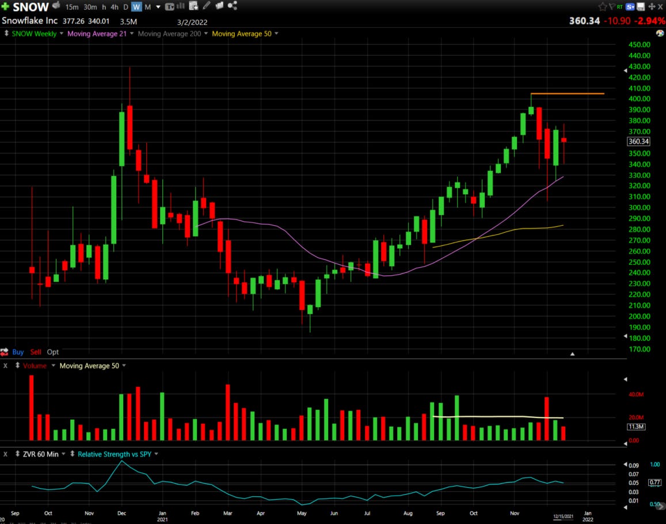
Task: Click the reorder arrows beside Volume
Action: 17,366
